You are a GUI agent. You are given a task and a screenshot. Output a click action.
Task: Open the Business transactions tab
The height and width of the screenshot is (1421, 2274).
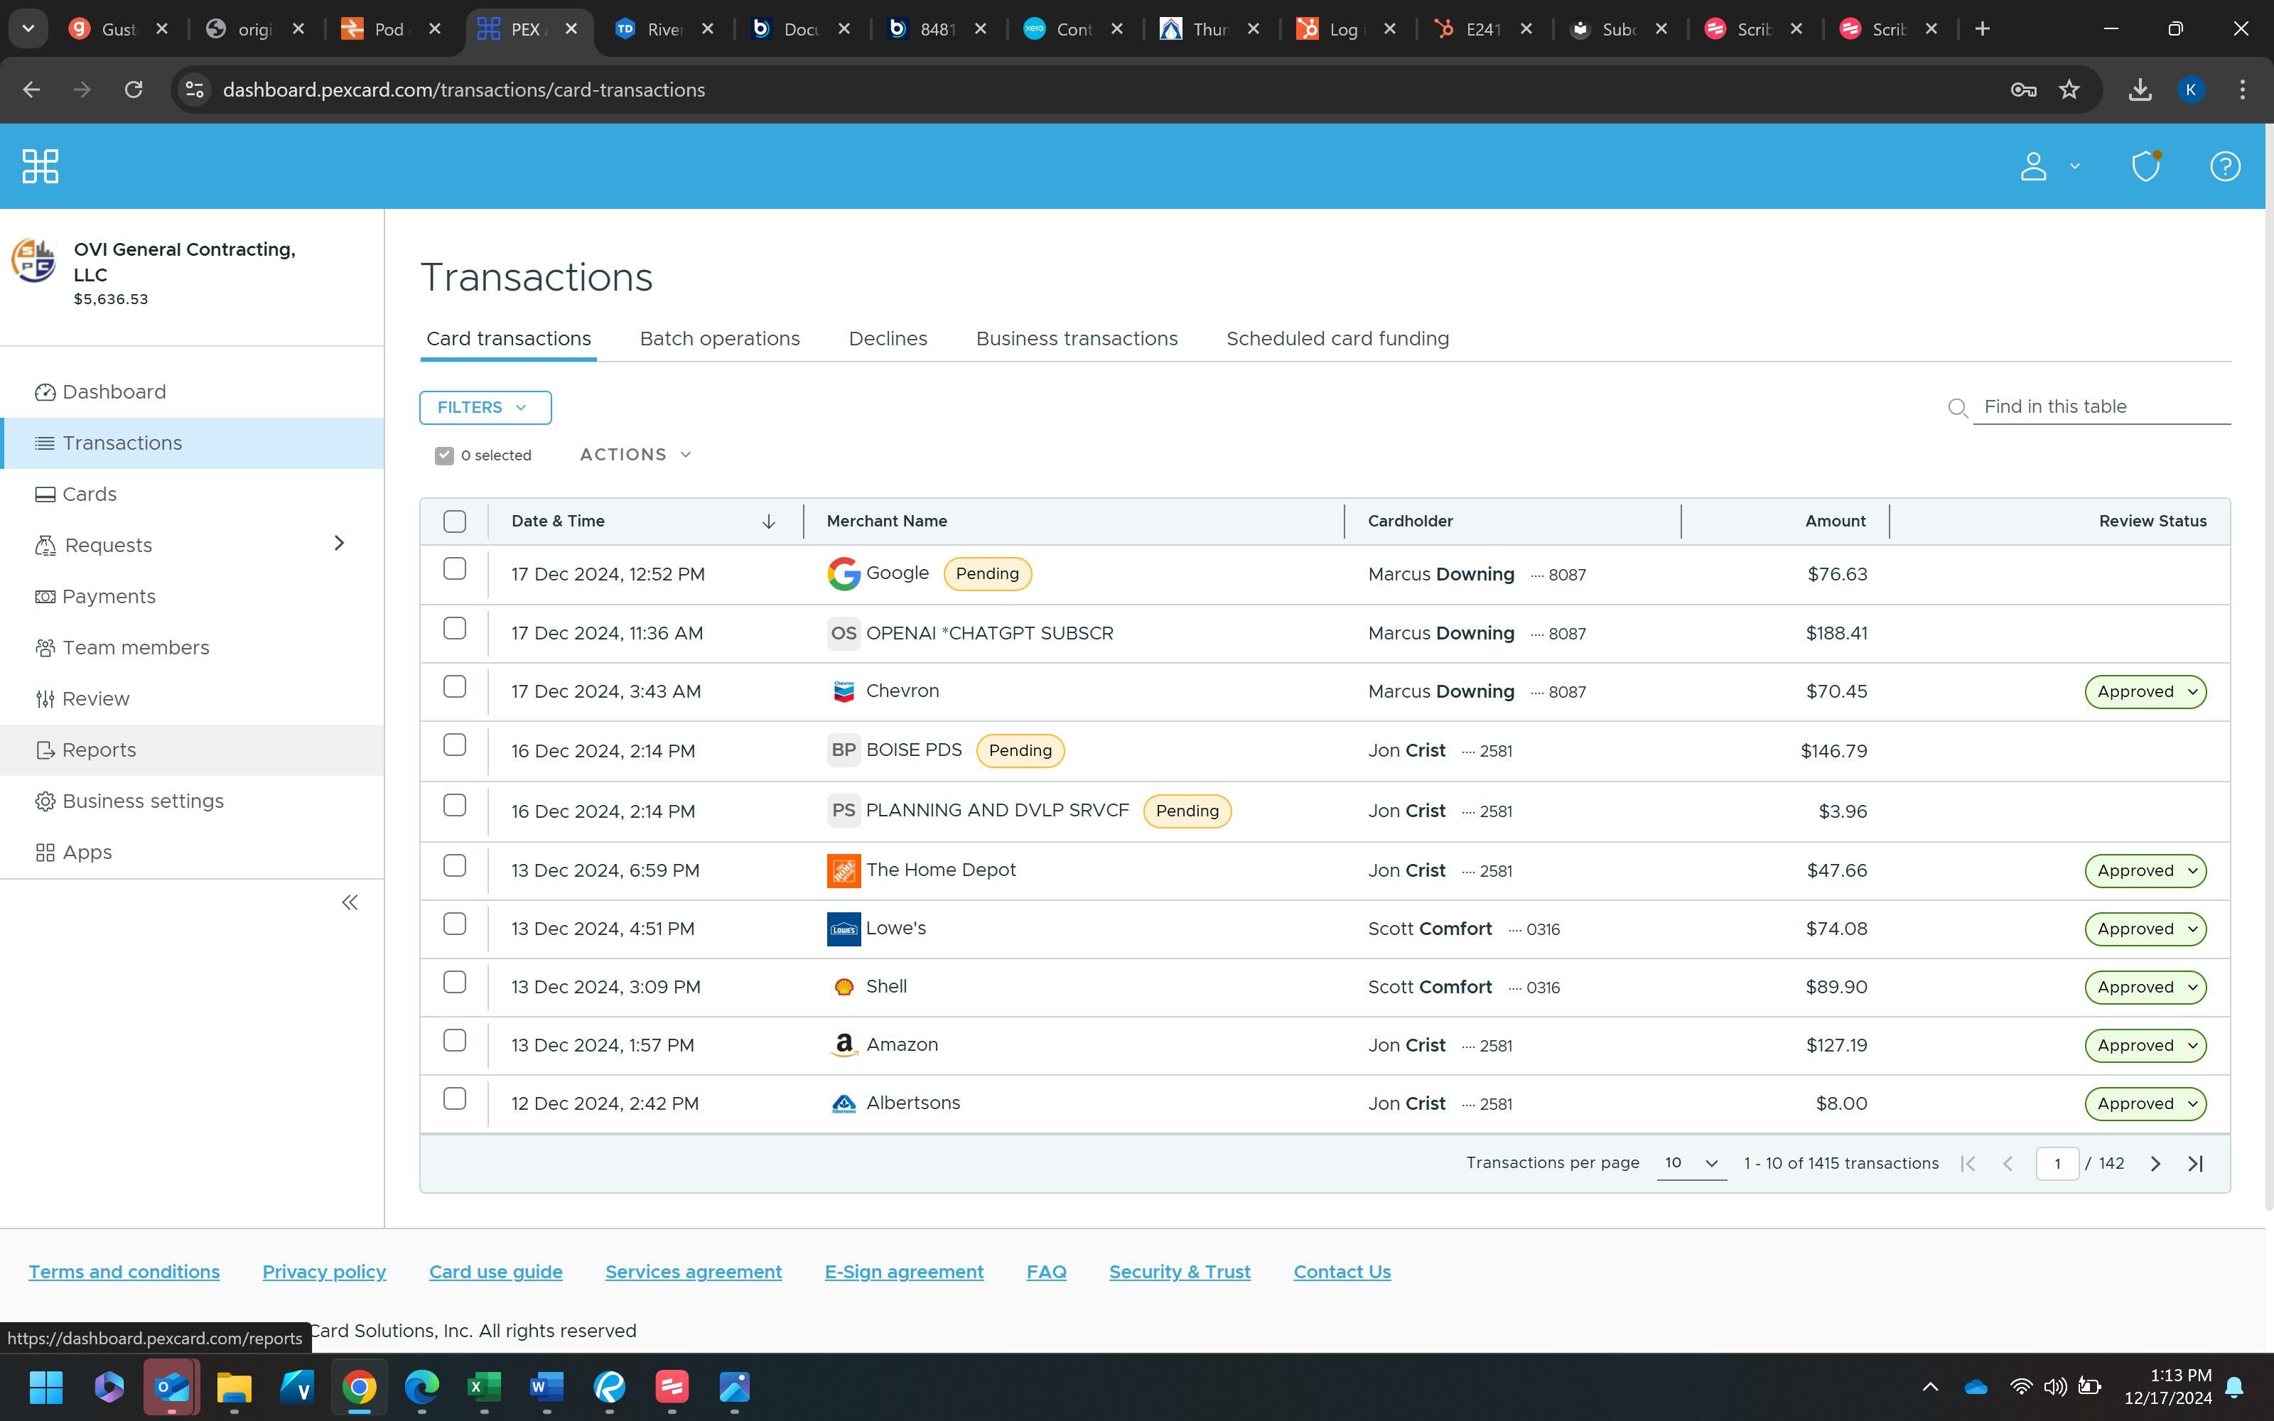tap(1076, 338)
